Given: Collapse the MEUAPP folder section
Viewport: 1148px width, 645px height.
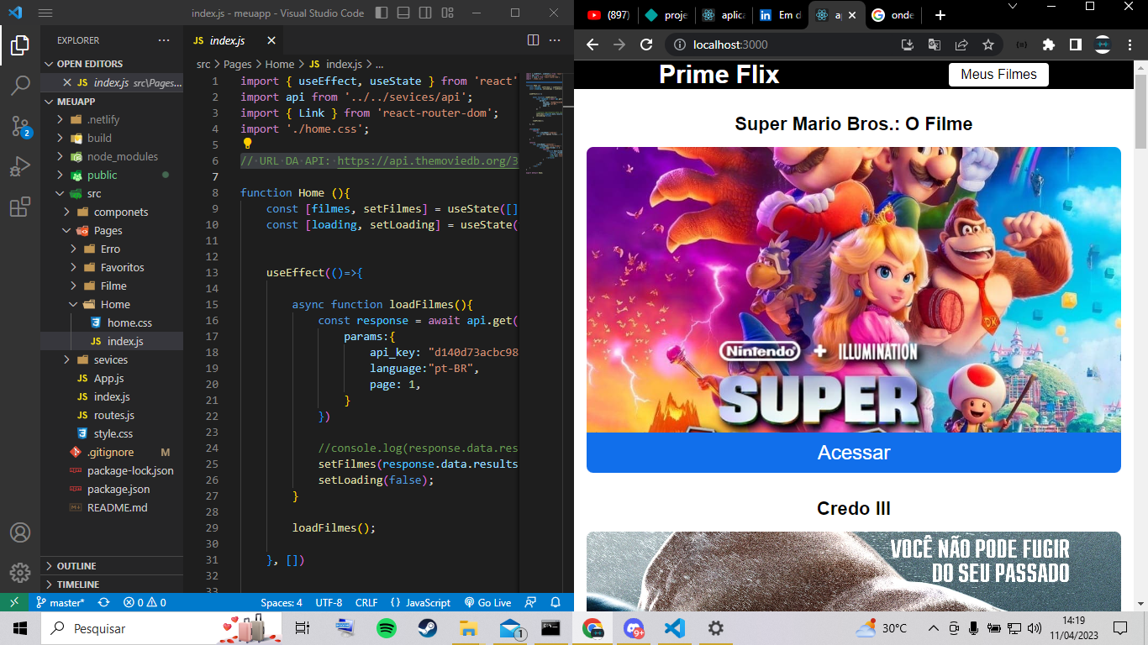Looking at the screenshot, I should pos(112,101).
